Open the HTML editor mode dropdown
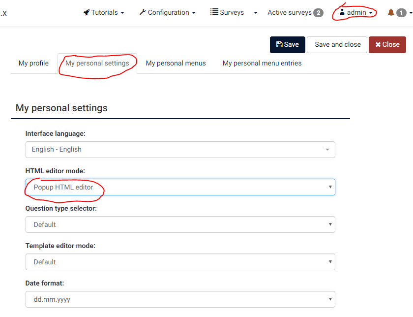 tap(180, 187)
